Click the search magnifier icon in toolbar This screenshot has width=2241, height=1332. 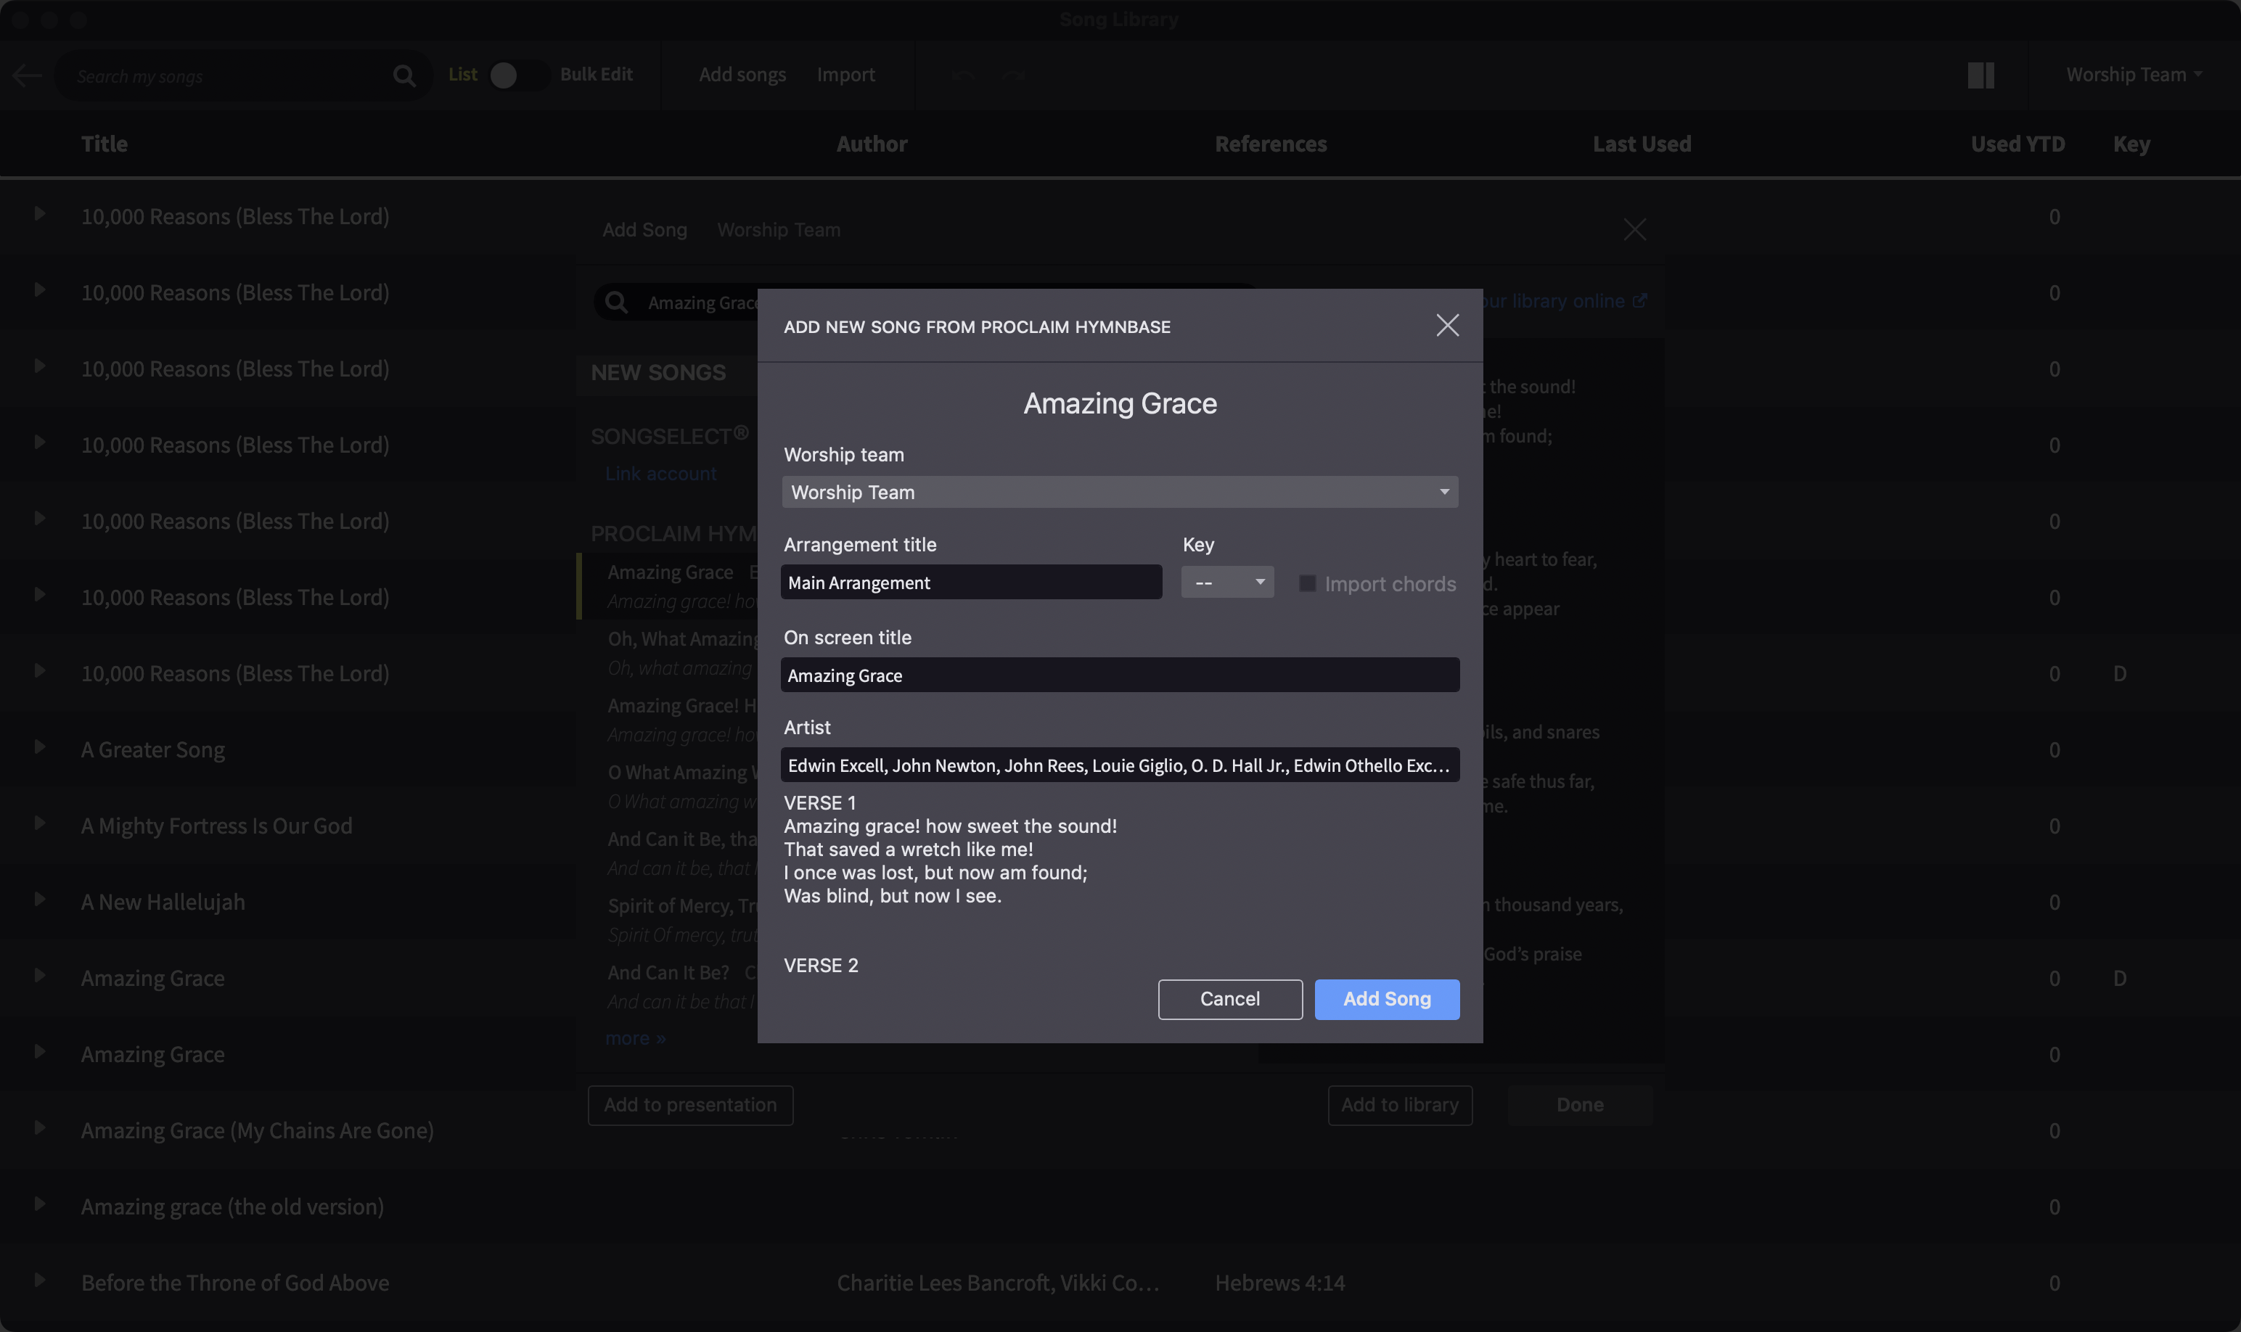click(404, 75)
